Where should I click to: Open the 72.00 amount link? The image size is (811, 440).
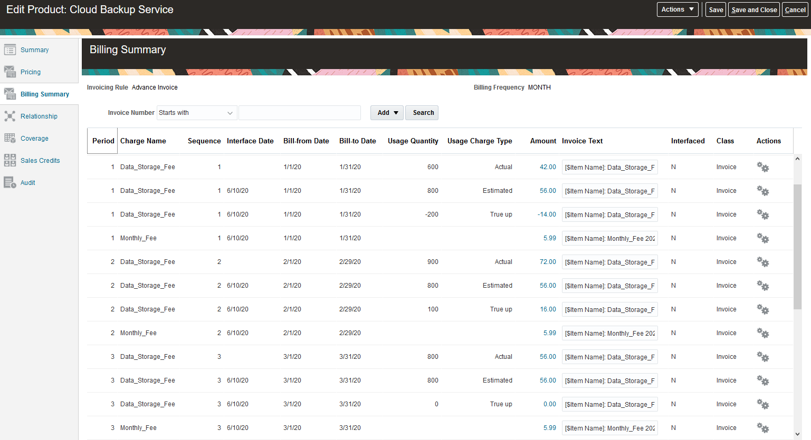pyautogui.click(x=548, y=262)
